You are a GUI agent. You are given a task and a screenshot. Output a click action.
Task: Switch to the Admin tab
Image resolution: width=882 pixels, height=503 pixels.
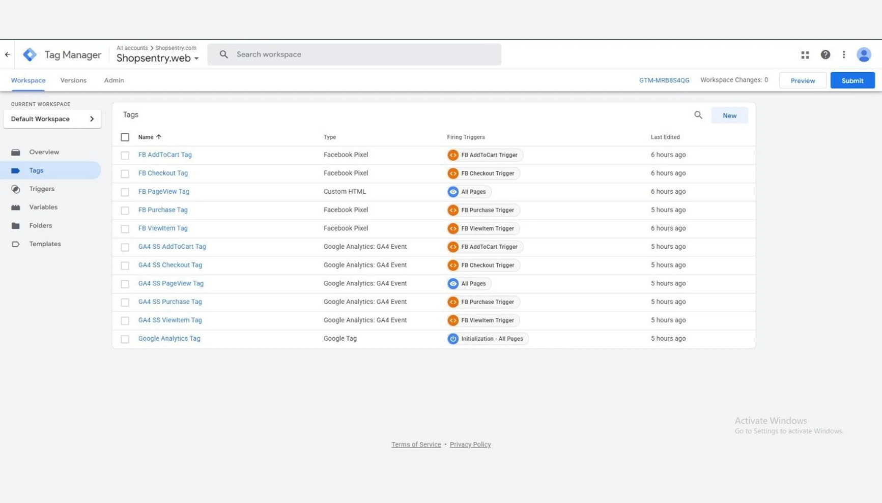(114, 80)
